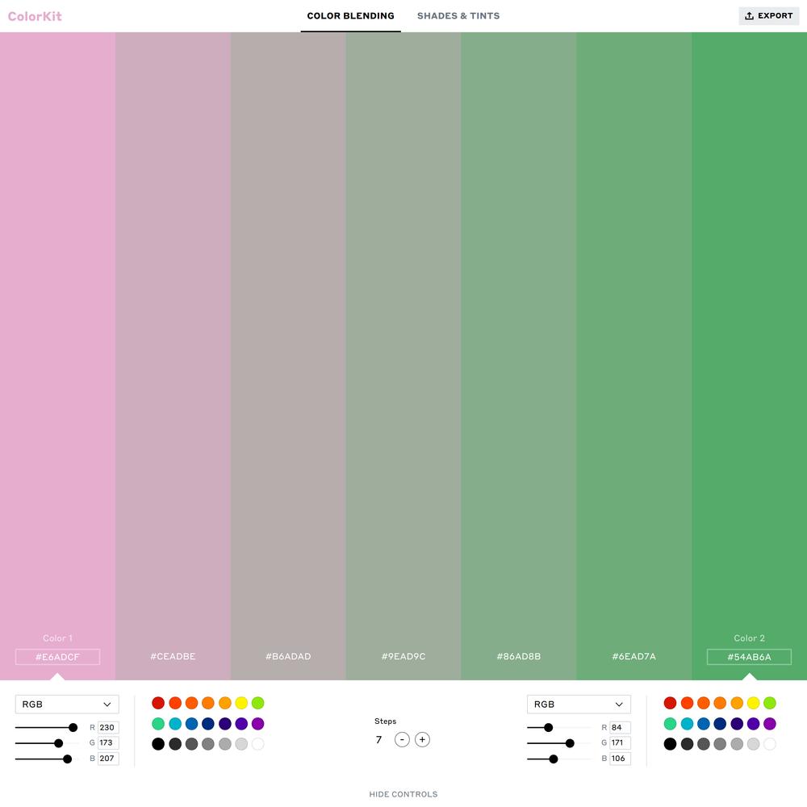Open the Color 1 RGB mode dropdown
The image size is (807, 807).
point(67,704)
